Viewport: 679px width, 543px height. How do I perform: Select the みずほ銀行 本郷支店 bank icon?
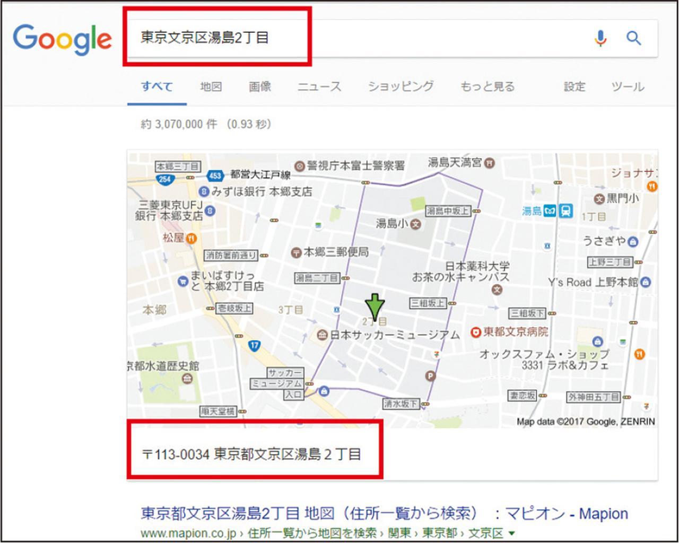pos(204,191)
